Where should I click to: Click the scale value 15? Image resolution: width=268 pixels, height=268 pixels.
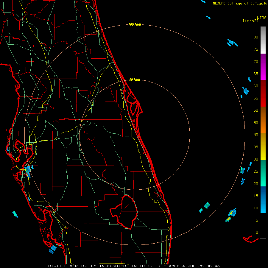(x=256, y=196)
